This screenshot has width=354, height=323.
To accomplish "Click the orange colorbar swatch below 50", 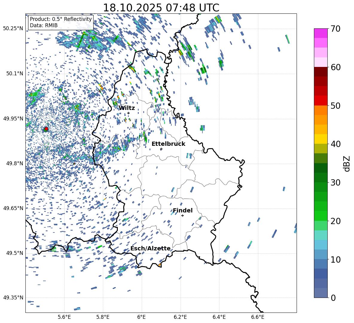I will (x=321, y=110).
